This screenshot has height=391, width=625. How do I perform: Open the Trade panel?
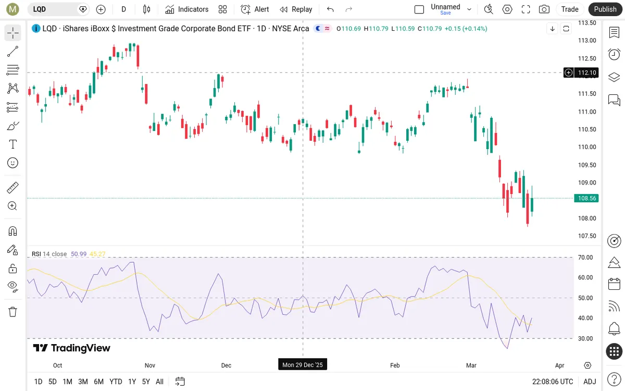tap(570, 9)
